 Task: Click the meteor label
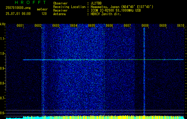point(42,9)
